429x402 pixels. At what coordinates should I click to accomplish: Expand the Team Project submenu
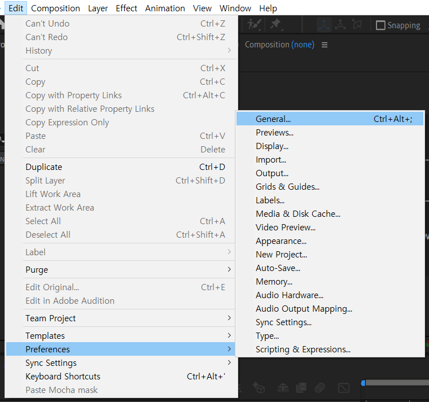[x=121, y=318]
